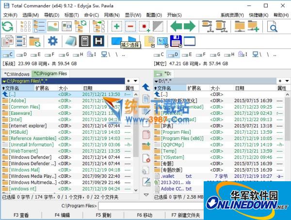Select drive C in left drive bar

tap(9, 54)
